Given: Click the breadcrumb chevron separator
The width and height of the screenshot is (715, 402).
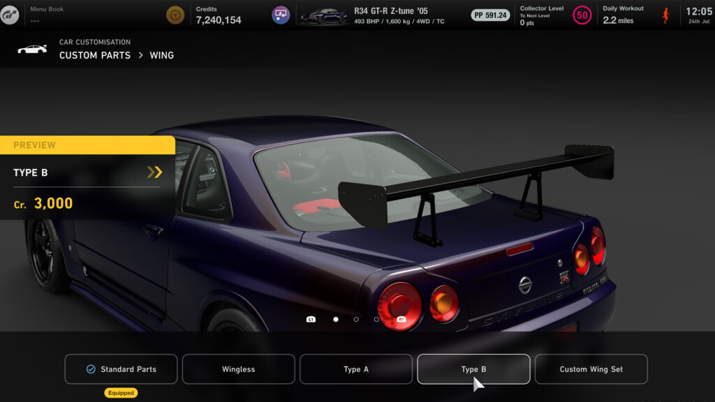Looking at the screenshot, I should coord(140,55).
